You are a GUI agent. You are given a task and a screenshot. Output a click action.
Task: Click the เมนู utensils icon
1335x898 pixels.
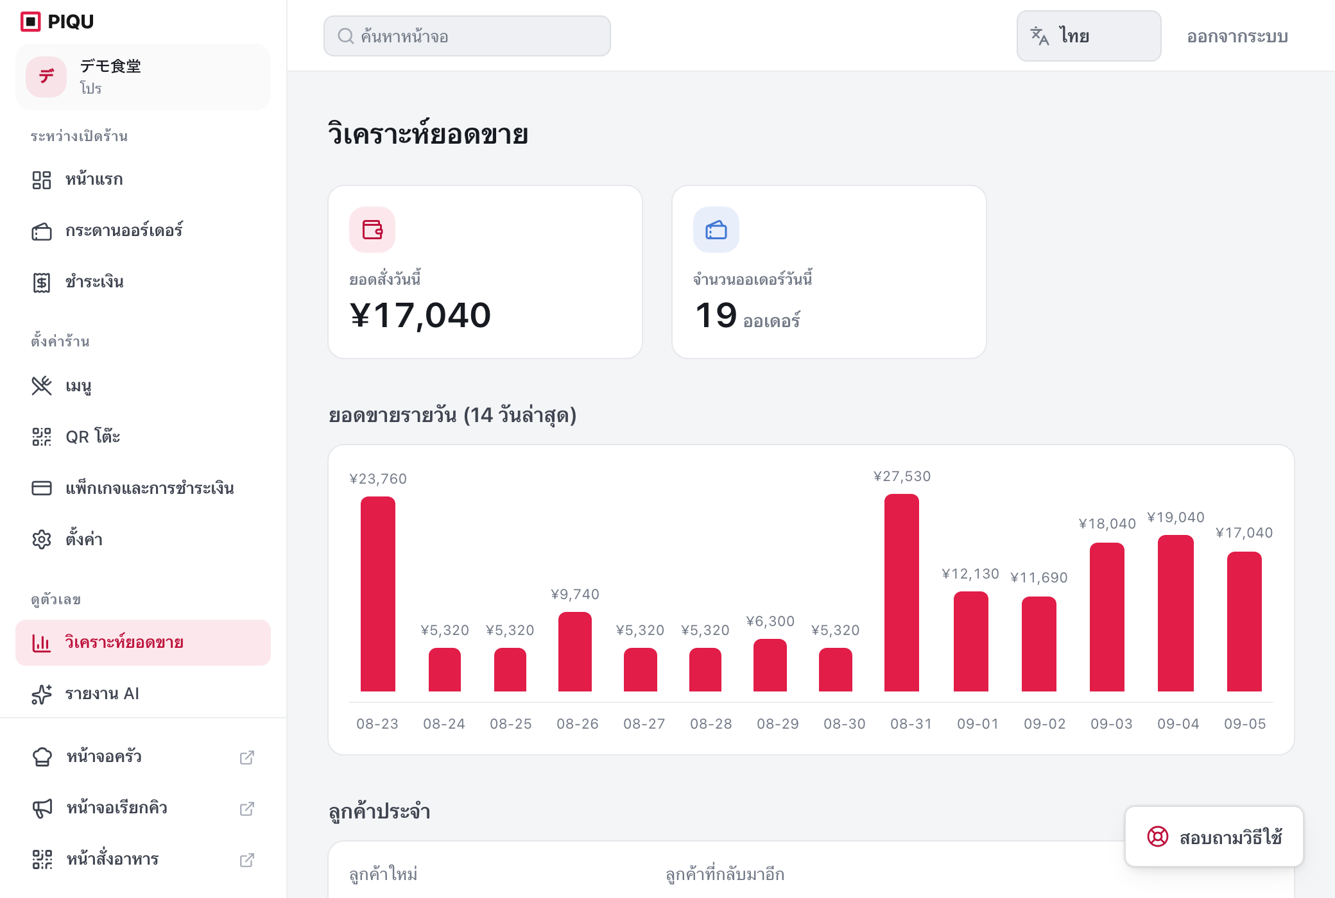pos(42,385)
